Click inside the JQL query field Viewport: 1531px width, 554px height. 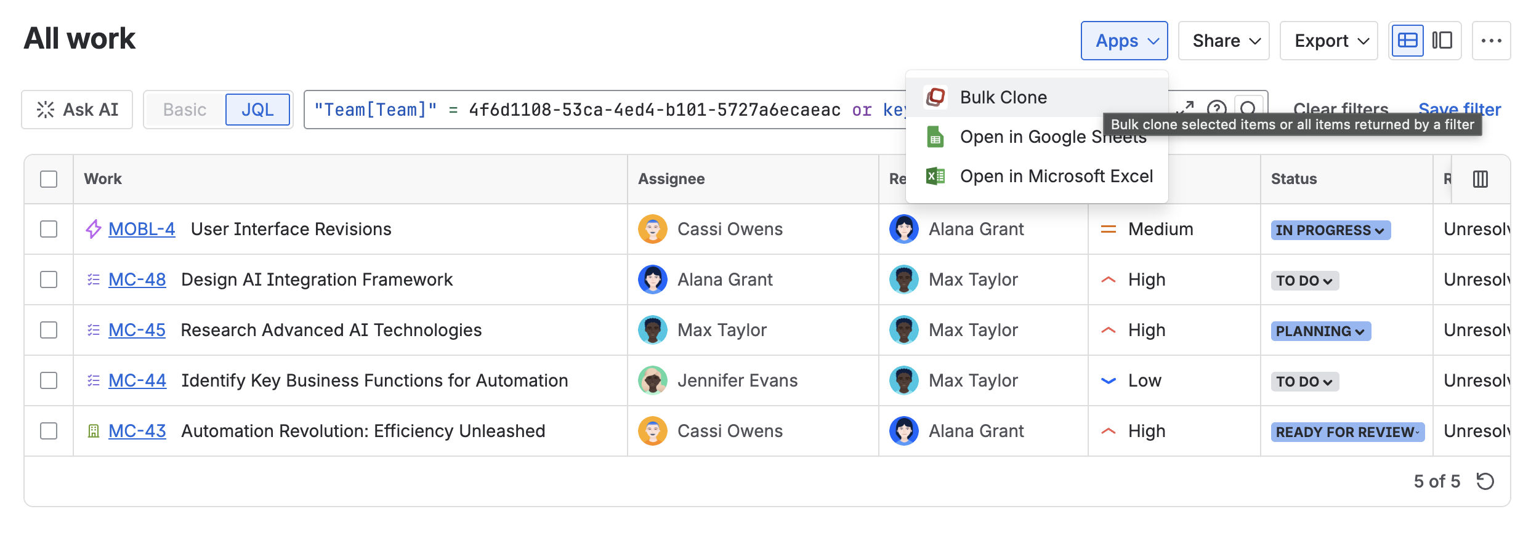click(x=604, y=110)
